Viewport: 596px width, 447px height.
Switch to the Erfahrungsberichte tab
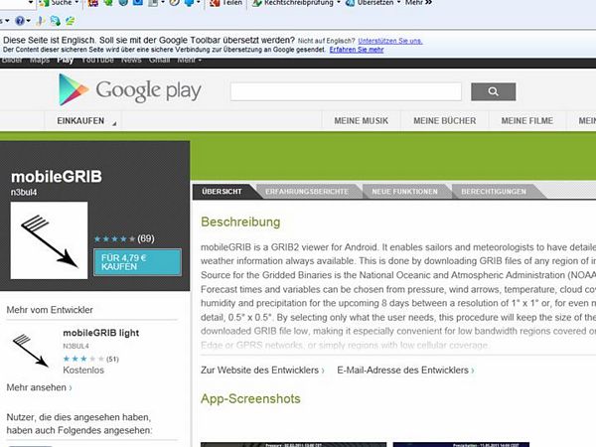coord(307,190)
